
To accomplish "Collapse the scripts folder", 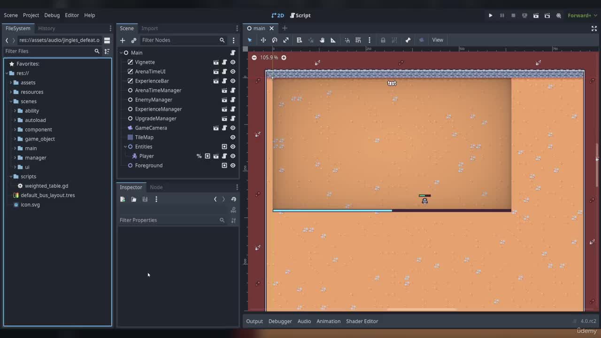I will pyautogui.click(x=11, y=177).
